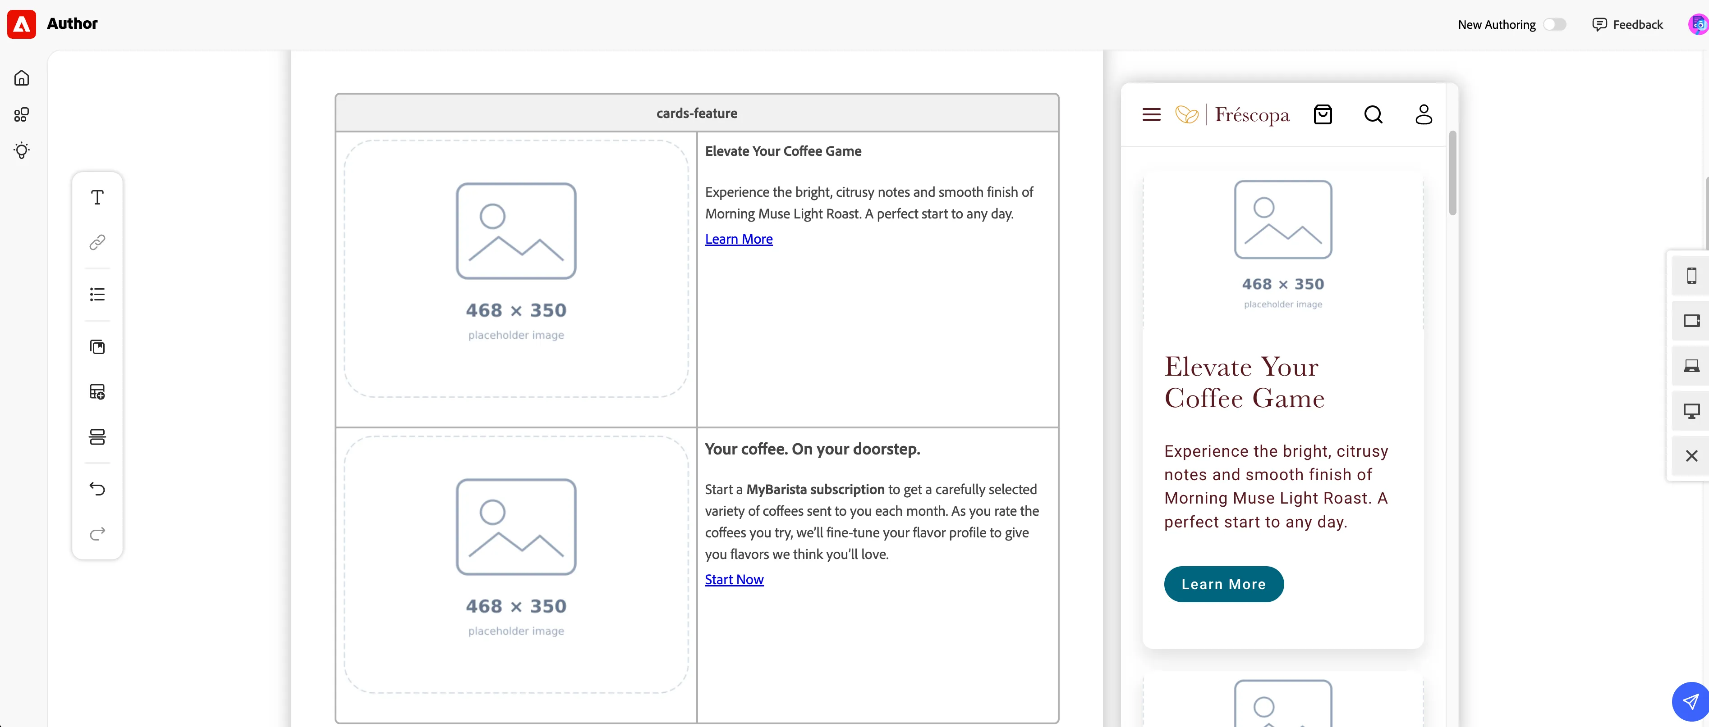Image resolution: width=1709 pixels, height=727 pixels.
Task: Click 'Your coffee. On your doorstep.' heading
Action: pyautogui.click(x=812, y=450)
